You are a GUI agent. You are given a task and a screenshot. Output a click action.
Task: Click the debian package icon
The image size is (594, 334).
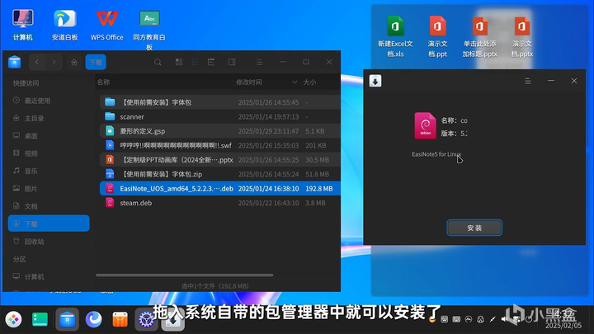425,125
